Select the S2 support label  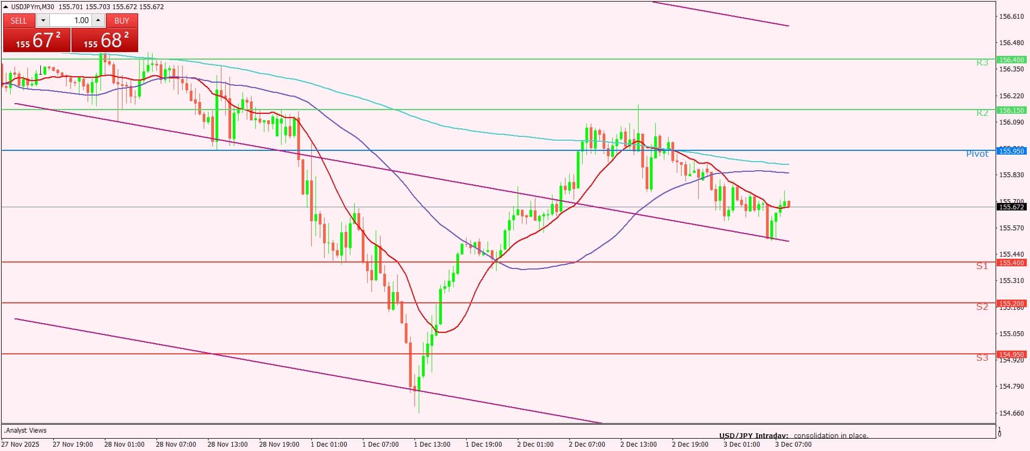[x=982, y=307]
